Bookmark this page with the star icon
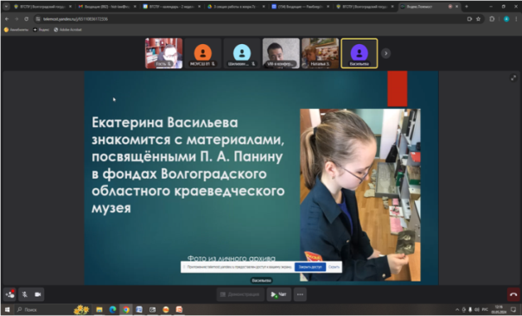The width and height of the screenshot is (522, 316). (x=479, y=19)
